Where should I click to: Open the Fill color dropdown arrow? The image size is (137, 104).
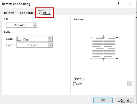click(35, 25)
